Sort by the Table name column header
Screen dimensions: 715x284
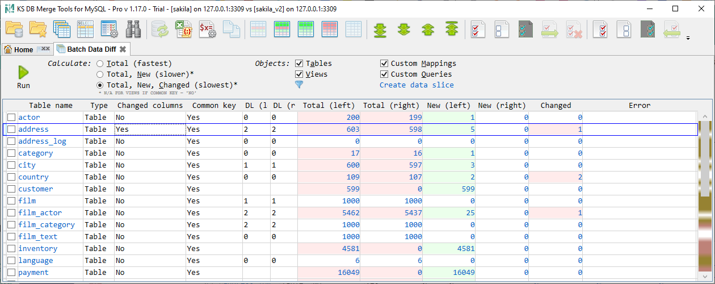(x=51, y=105)
